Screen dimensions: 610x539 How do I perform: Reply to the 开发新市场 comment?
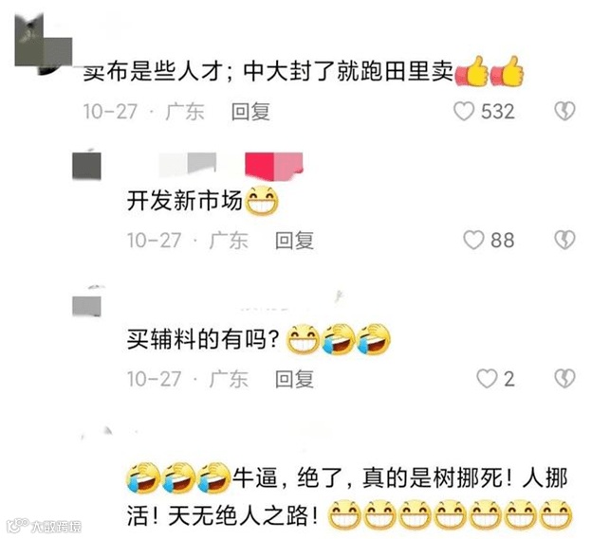294,240
